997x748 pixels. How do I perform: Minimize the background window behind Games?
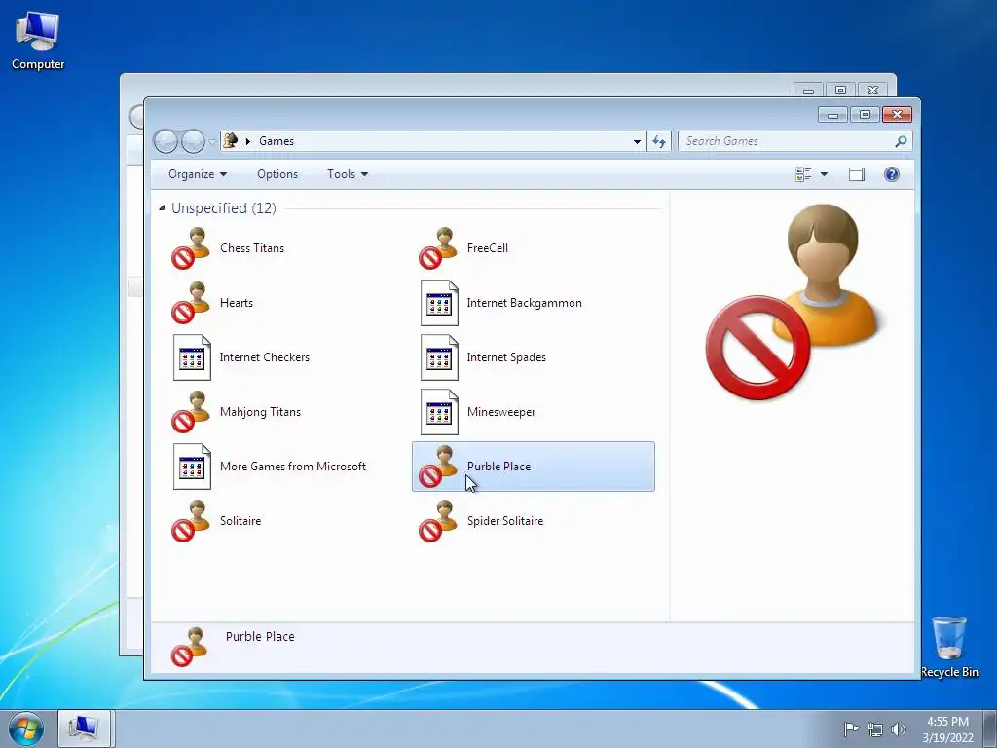(x=808, y=91)
